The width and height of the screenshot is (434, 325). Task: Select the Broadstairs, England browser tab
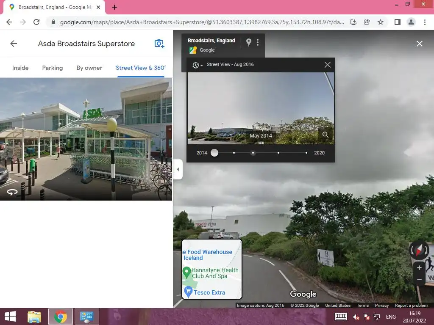[x=54, y=7]
